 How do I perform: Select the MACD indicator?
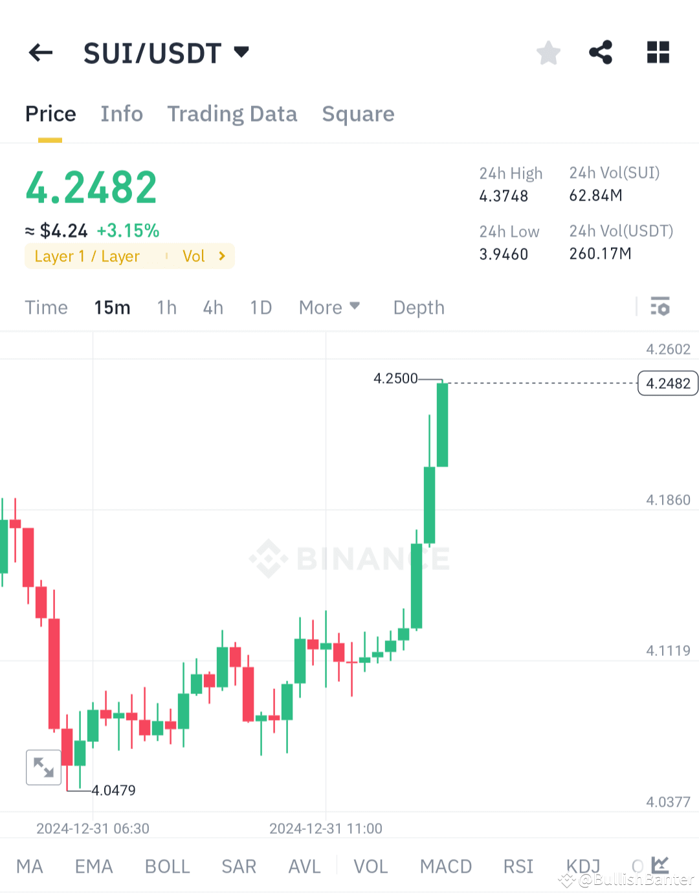(446, 866)
